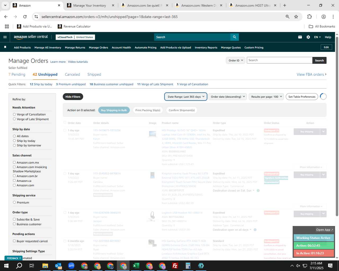339x271 pixels.
Task: Open Inventory Reports menu item
Action: 206,47
